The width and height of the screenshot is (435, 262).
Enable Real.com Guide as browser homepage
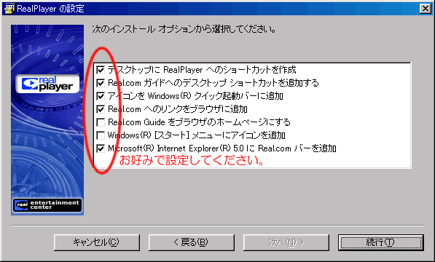[101, 122]
